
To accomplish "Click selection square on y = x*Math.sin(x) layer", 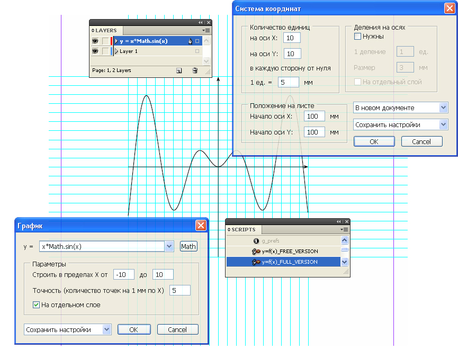I will coord(197,41).
